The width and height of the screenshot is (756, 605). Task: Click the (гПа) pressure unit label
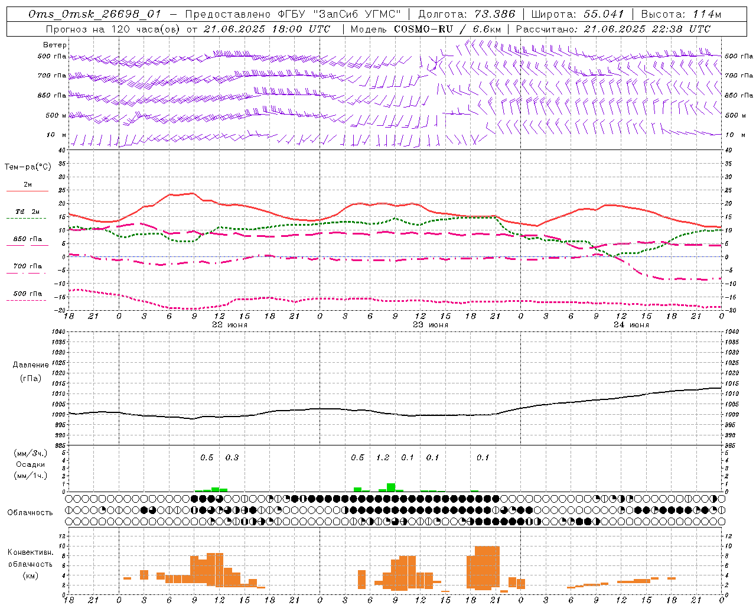click(x=31, y=378)
